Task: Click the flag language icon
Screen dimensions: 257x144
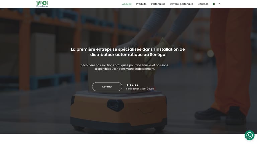Action: point(214,4)
